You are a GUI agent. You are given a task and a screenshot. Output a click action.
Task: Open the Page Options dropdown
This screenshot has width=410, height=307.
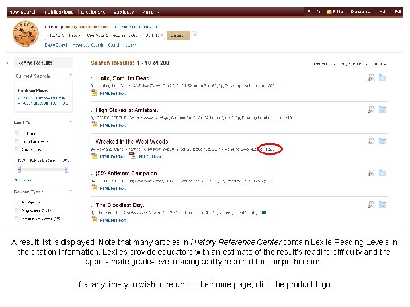coord(354,64)
